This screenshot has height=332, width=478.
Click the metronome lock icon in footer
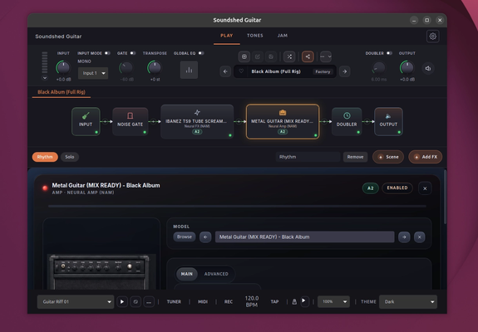(x=294, y=301)
